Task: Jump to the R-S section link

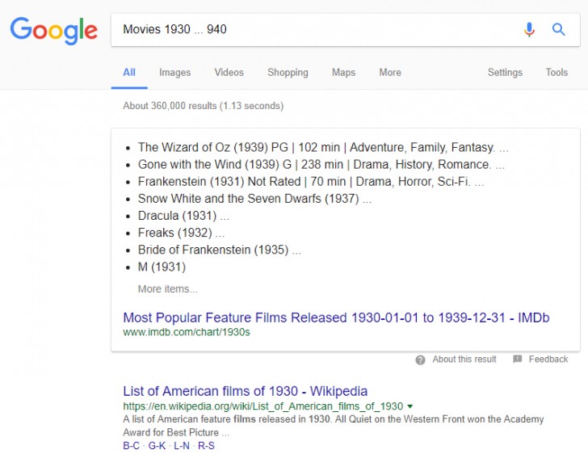Action: coord(206,445)
